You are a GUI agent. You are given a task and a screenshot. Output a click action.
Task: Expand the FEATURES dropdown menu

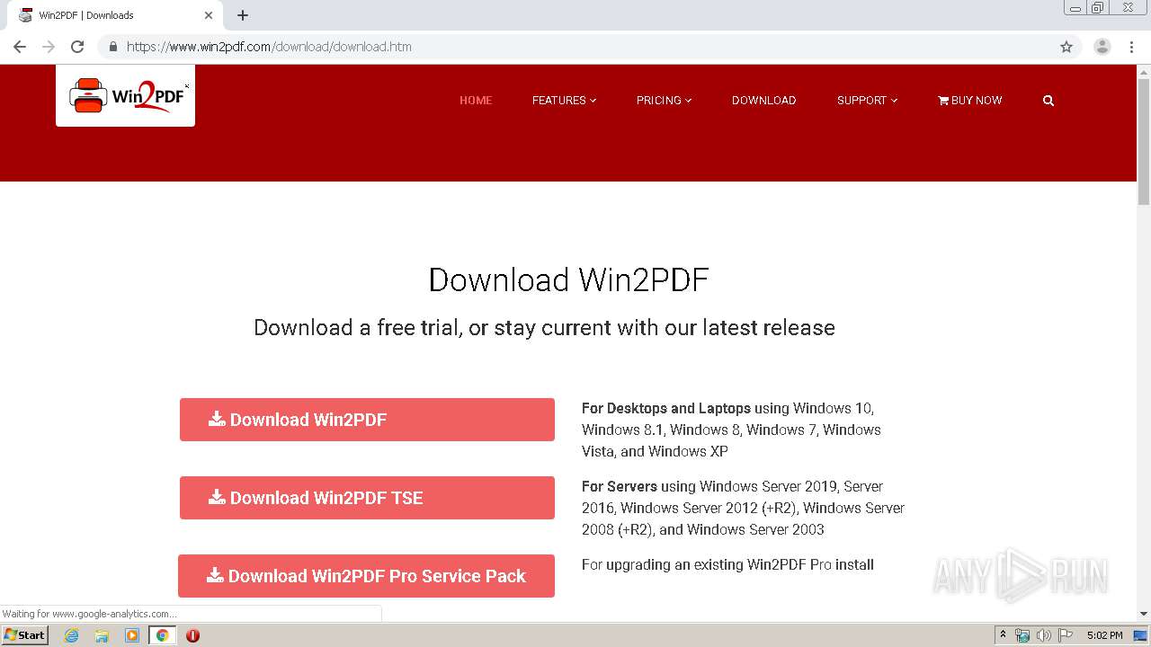[x=564, y=101]
